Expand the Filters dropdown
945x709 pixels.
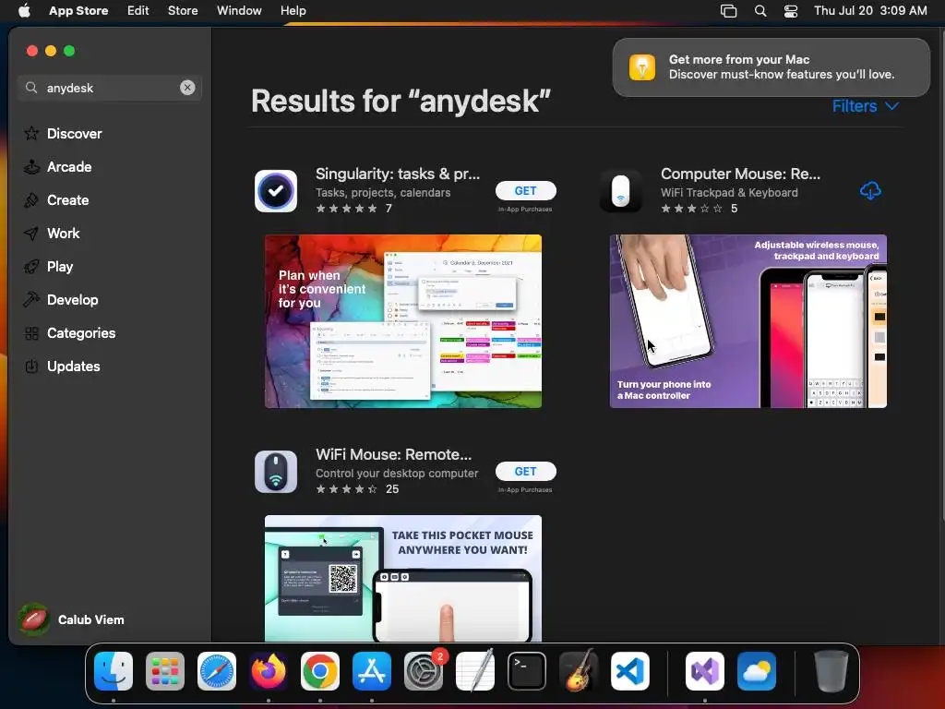pos(866,106)
